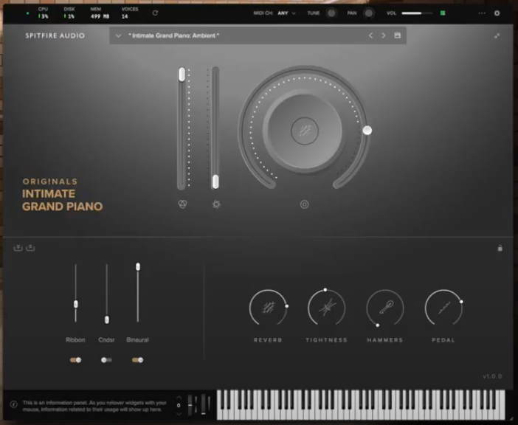Viewport: 518px width, 425px height.
Task: Click the Expression slider handle
Action: click(x=182, y=75)
